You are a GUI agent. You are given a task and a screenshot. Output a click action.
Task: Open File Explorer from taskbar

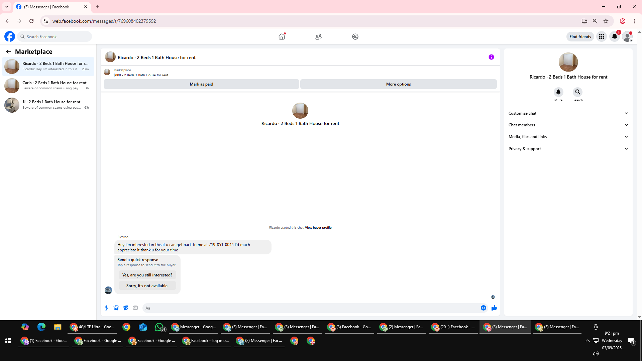[58, 327]
